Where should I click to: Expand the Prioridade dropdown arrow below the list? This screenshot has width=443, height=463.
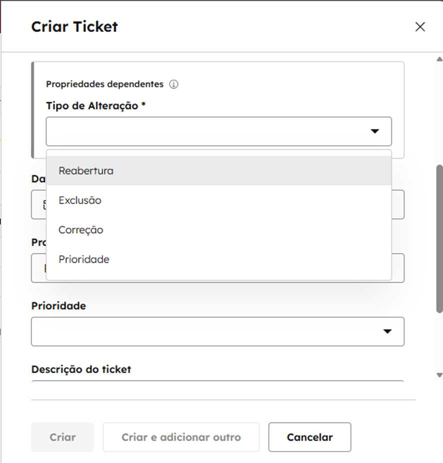(387, 331)
